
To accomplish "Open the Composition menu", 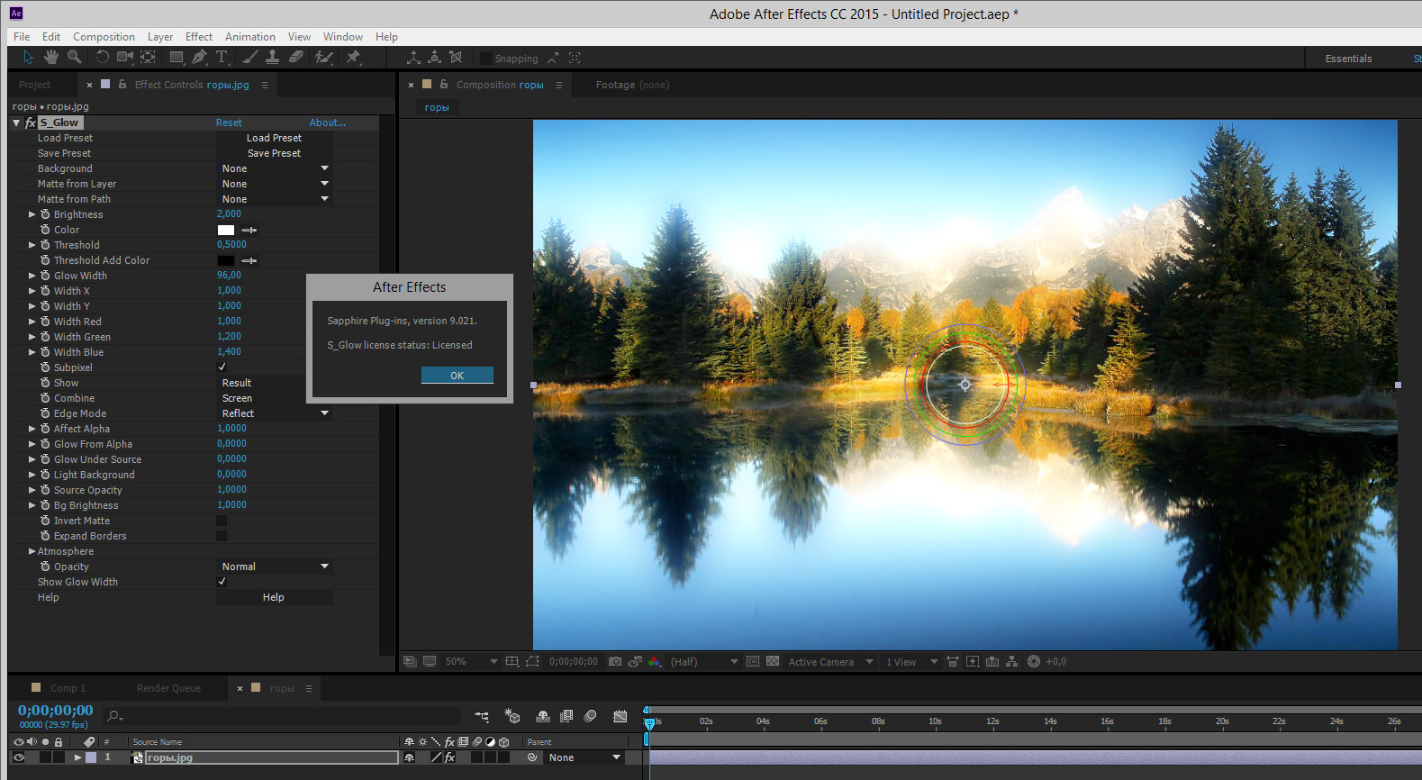I will click(104, 37).
